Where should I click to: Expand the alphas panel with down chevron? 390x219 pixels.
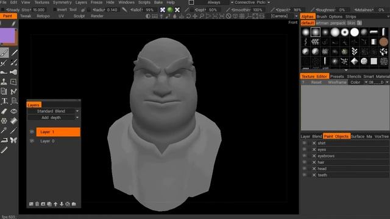[346, 71]
